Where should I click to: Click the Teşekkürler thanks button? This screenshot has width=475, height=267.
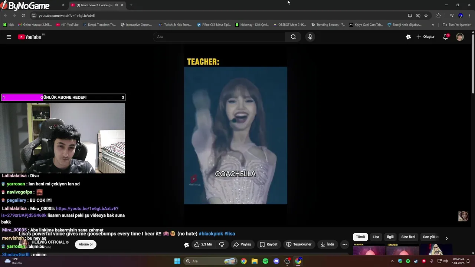pos(299,244)
